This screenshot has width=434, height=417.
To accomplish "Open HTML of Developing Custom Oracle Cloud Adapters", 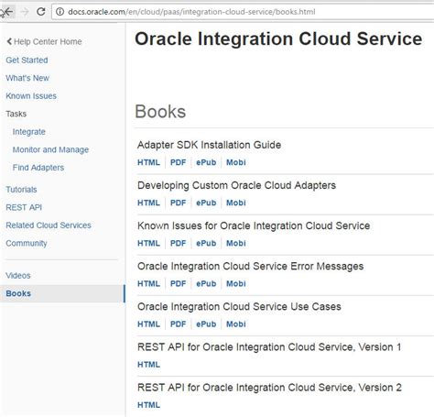I will tap(148, 203).
